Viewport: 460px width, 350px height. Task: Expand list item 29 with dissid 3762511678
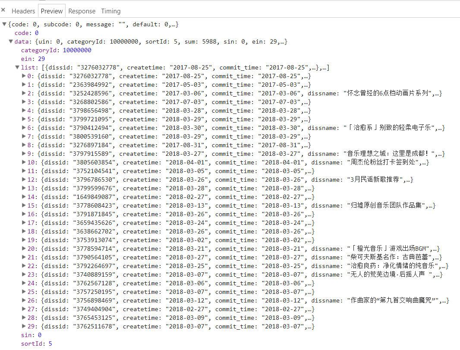point(24,326)
